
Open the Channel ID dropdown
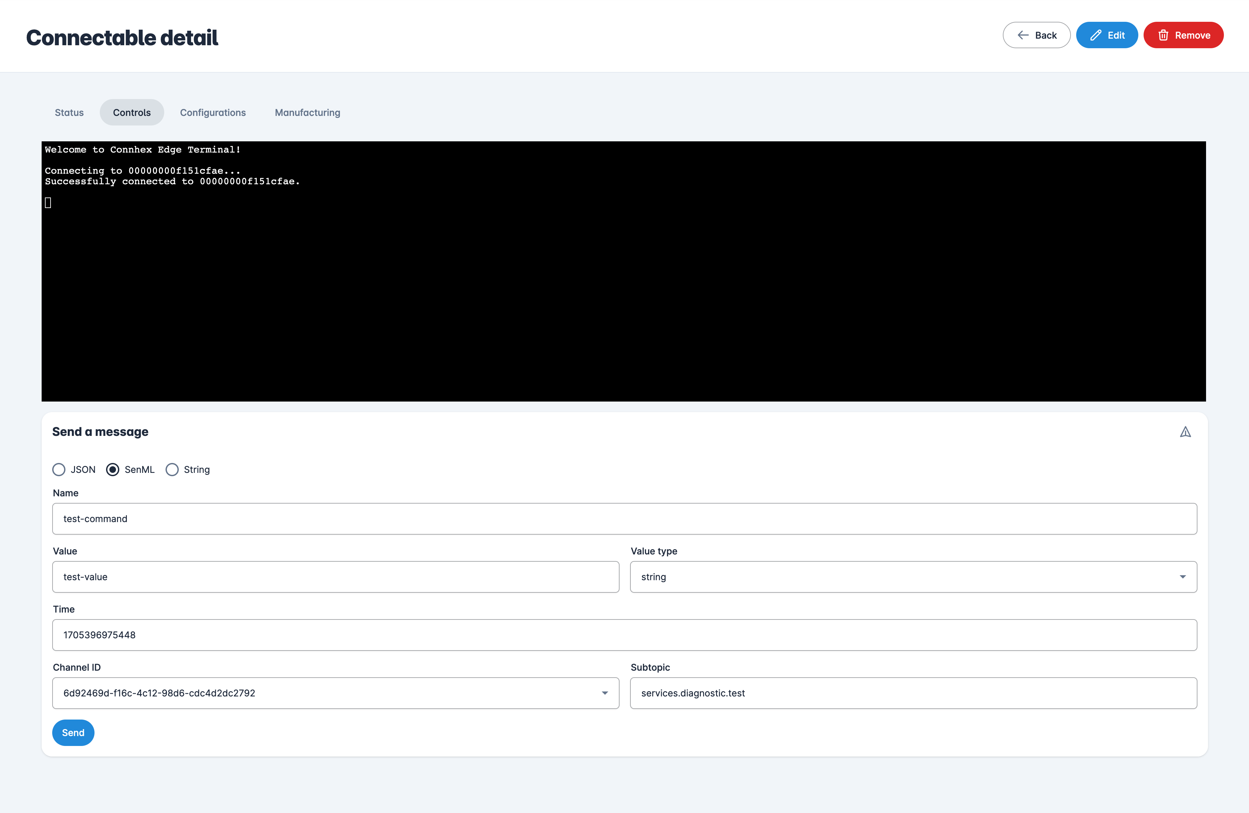605,693
